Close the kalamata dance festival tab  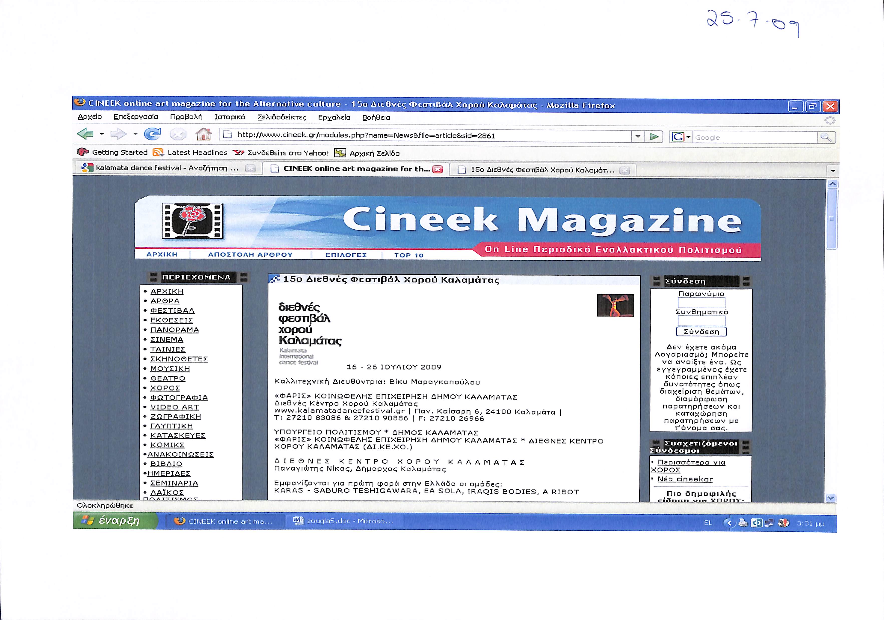tap(250, 168)
